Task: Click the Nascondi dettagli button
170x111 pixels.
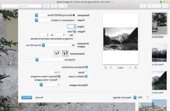Action: coord(122,98)
